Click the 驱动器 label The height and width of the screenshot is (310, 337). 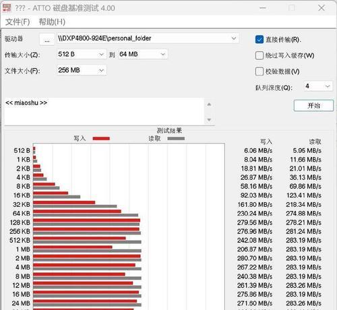click(x=14, y=38)
